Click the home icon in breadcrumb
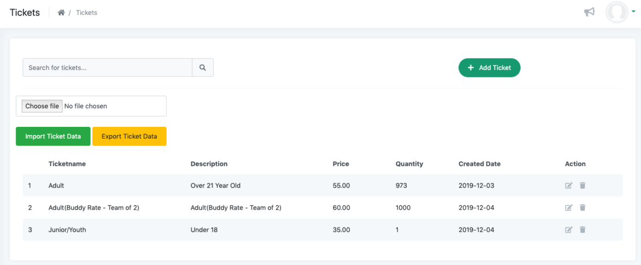This screenshot has width=641, height=265. 61,13
